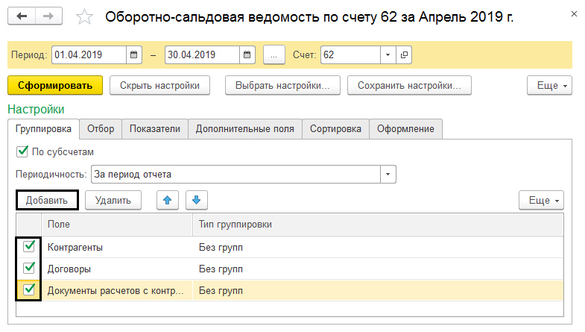Click the period selection ellipsis button
The image size is (585, 332).
click(x=274, y=54)
